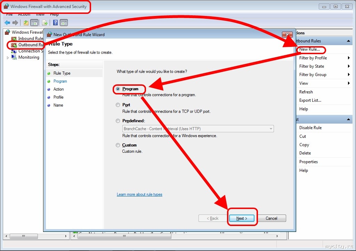Select the Port radio button
The image size is (356, 251).
point(118,105)
